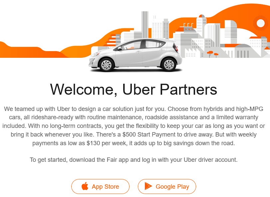Viewport: 270px width, 197px height.
Task: Click the white sun in skyline illustration
Action: click(261, 23)
